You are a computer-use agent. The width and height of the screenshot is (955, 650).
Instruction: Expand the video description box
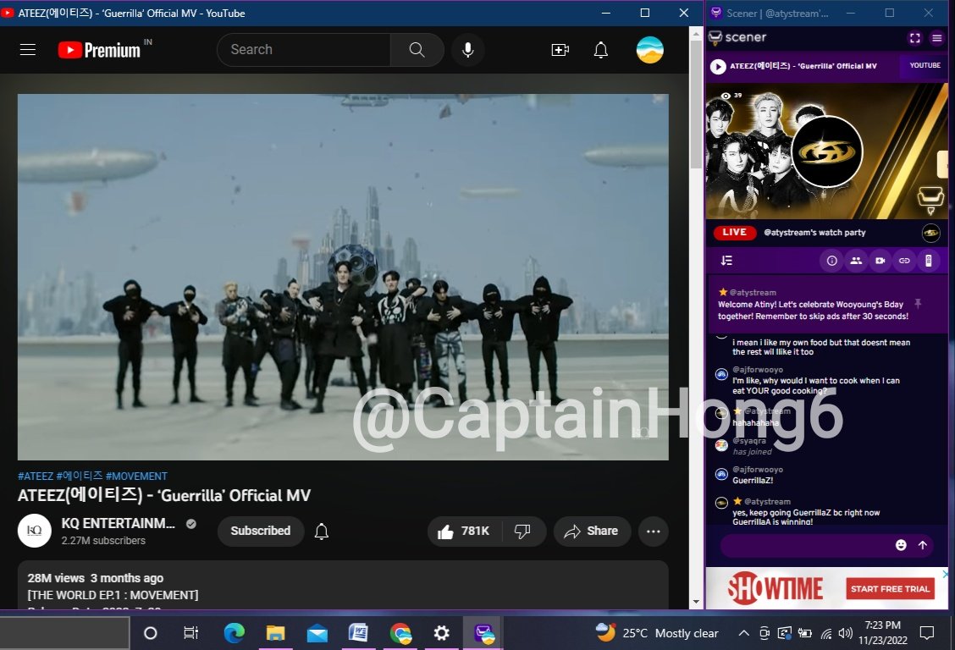(343, 585)
